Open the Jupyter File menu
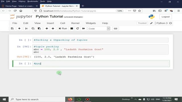The height and width of the screenshot is (102, 182). tap(15, 23)
